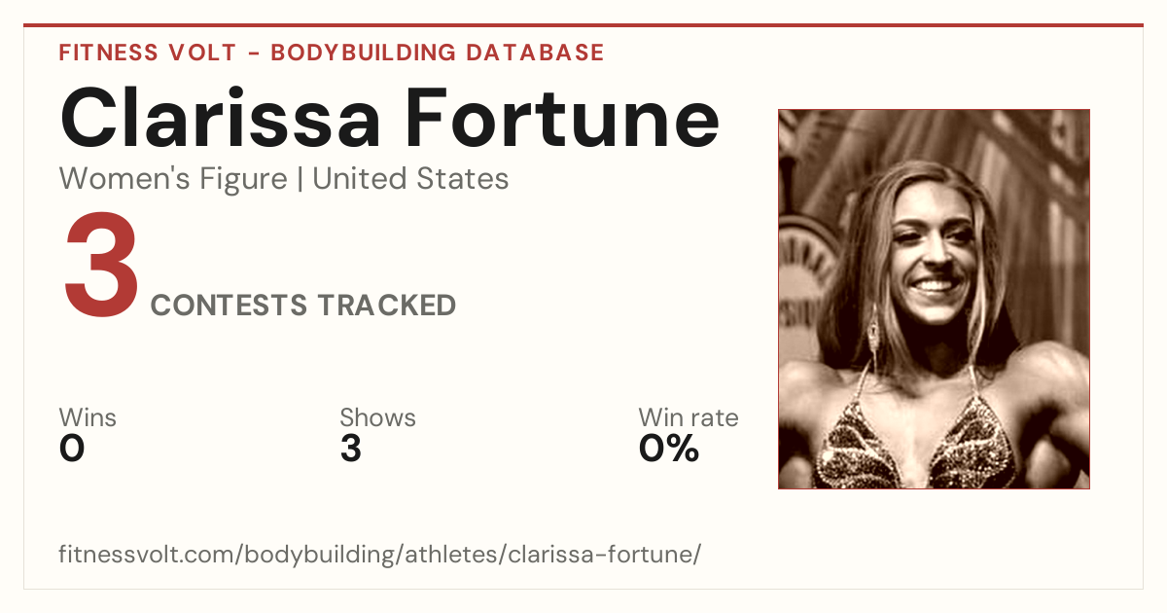This screenshot has width=1167, height=613.
Task: Click the 3 value under Shows
Action: coord(351,450)
